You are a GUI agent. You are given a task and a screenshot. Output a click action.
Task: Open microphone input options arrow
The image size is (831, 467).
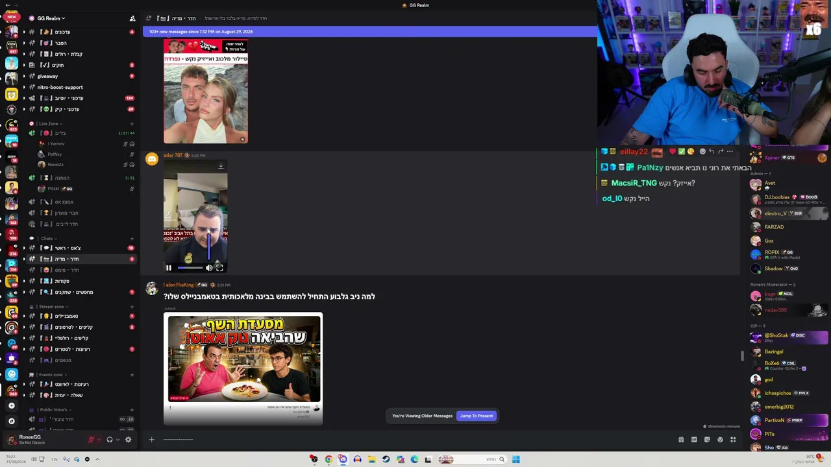pyautogui.click(x=99, y=440)
